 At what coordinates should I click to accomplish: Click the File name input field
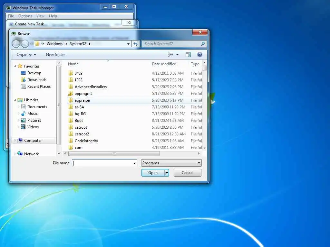pyautogui.click(x=102, y=163)
